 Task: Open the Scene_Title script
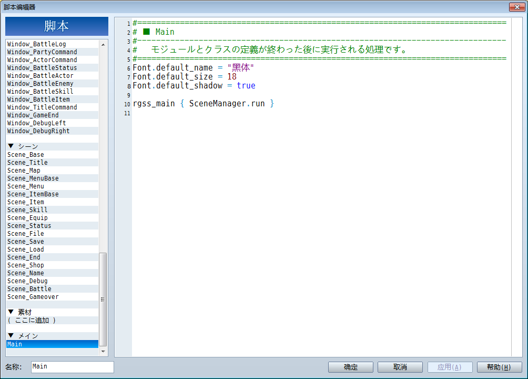point(52,163)
